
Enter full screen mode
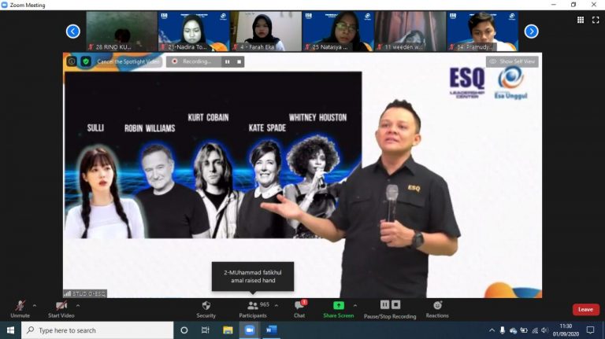click(x=596, y=20)
